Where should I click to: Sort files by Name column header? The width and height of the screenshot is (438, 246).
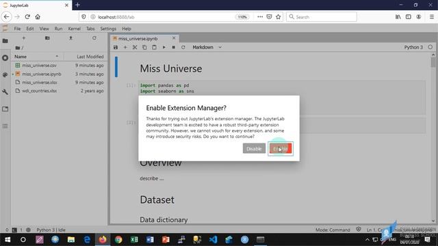37,57
